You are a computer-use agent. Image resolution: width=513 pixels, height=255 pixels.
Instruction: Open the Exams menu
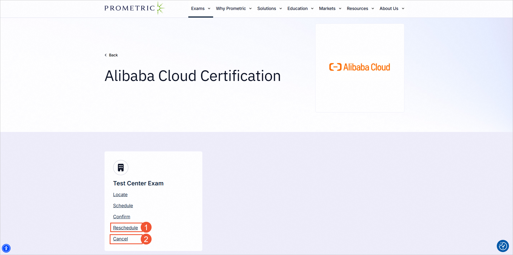click(x=198, y=8)
